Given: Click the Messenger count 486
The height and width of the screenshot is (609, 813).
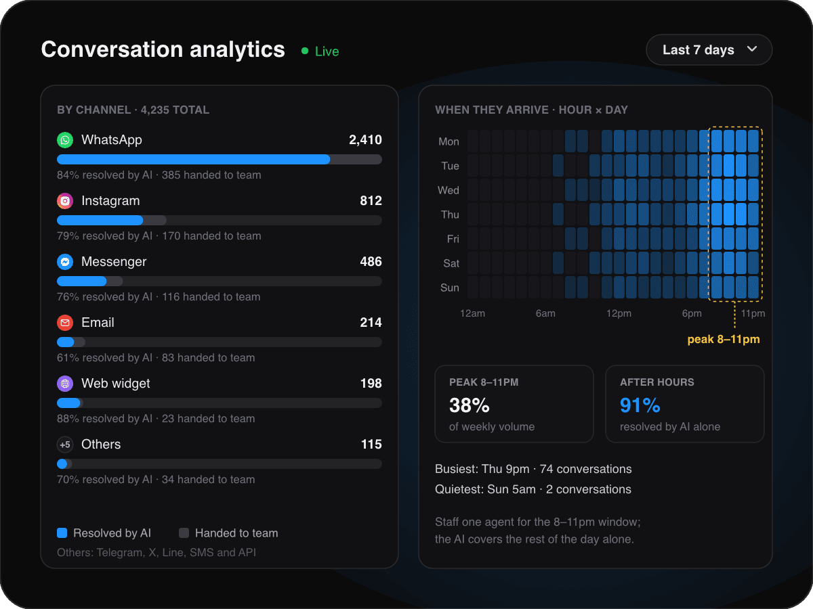Looking at the screenshot, I should 371,262.
